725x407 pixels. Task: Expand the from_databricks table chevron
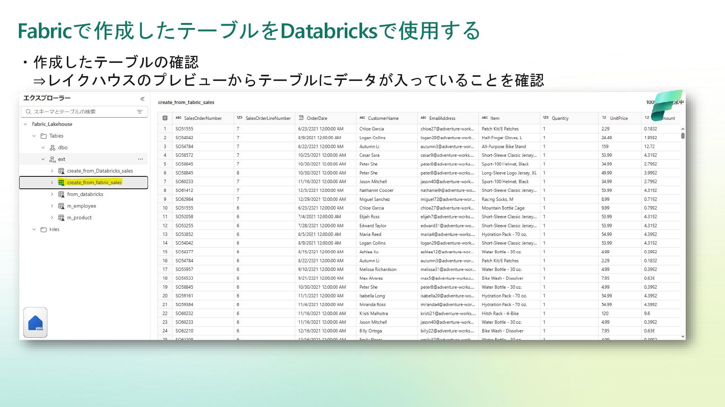click(x=52, y=194)
